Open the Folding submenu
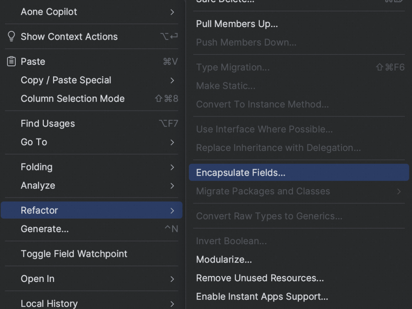Screen dimensions: 412x309 tap(92, 167)
